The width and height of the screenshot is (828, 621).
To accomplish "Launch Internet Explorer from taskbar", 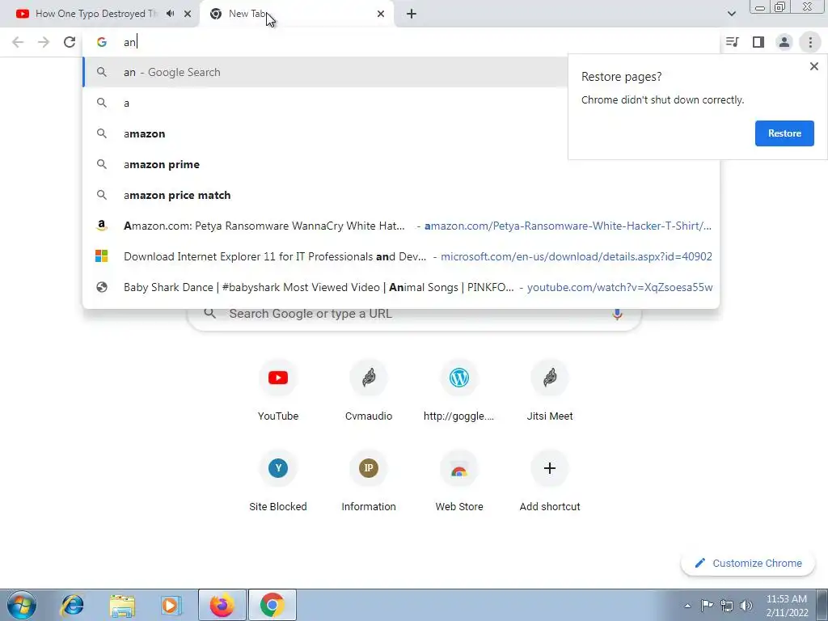I will (x=72, y=605).
